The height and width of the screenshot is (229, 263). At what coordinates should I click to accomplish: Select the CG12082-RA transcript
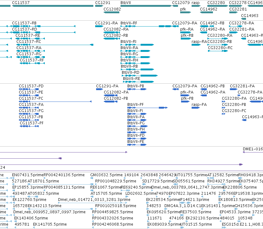[111, 32]
